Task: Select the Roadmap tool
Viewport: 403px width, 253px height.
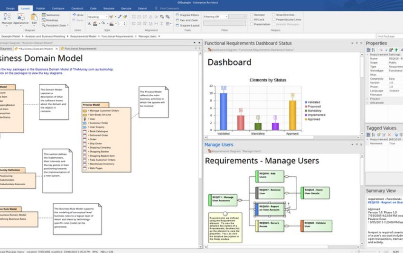Action: coord(50,20)
